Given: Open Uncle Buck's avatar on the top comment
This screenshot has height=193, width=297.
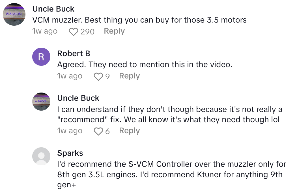Looking at the screenshot, I should (x=14, y=14).
